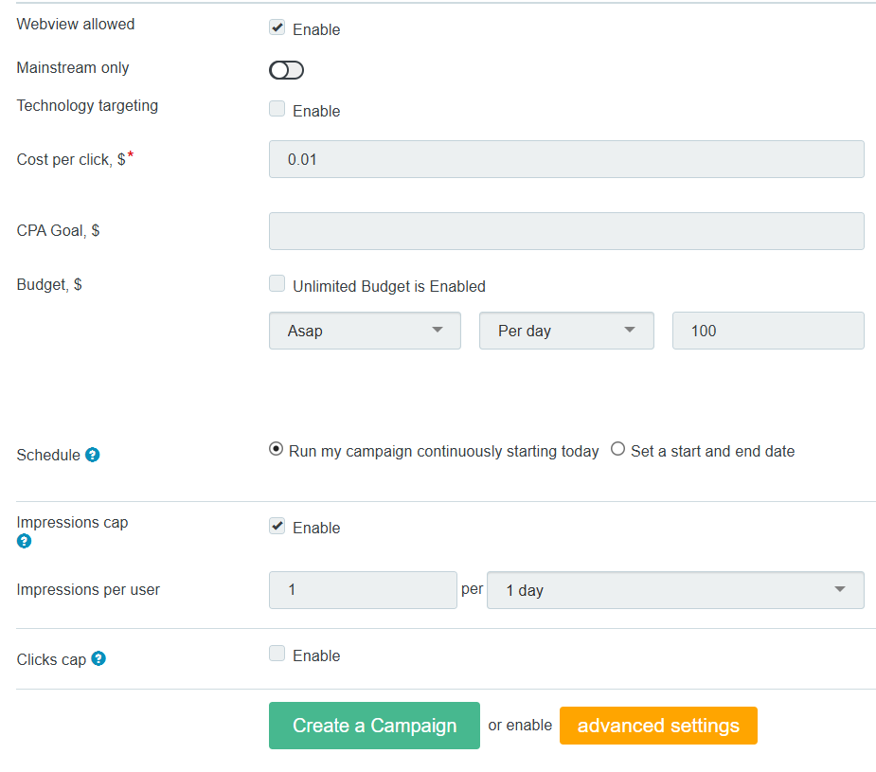Toggle the Mainstream only switch

(x=286, y=70)
